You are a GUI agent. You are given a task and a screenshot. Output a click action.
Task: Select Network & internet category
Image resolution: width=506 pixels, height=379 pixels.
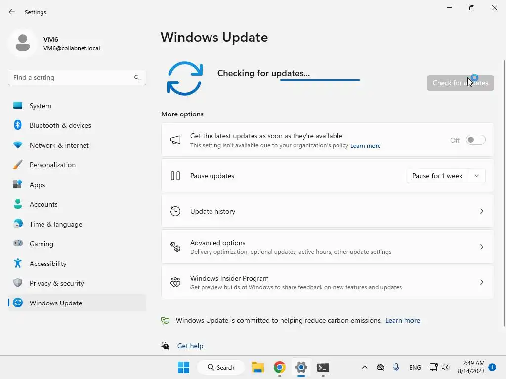pyautogui.click(x=77, y=145)
